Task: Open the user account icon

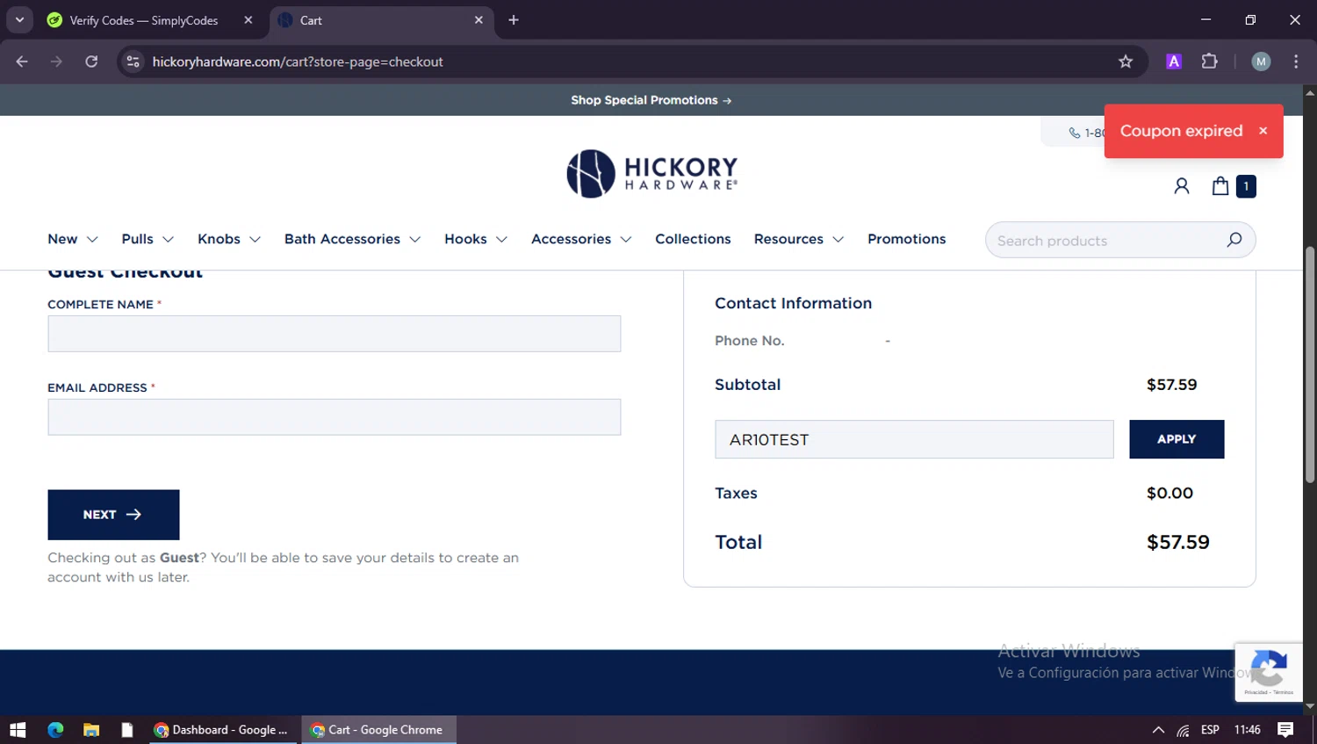Action: pyautogui.click(x=1182, y=186)
